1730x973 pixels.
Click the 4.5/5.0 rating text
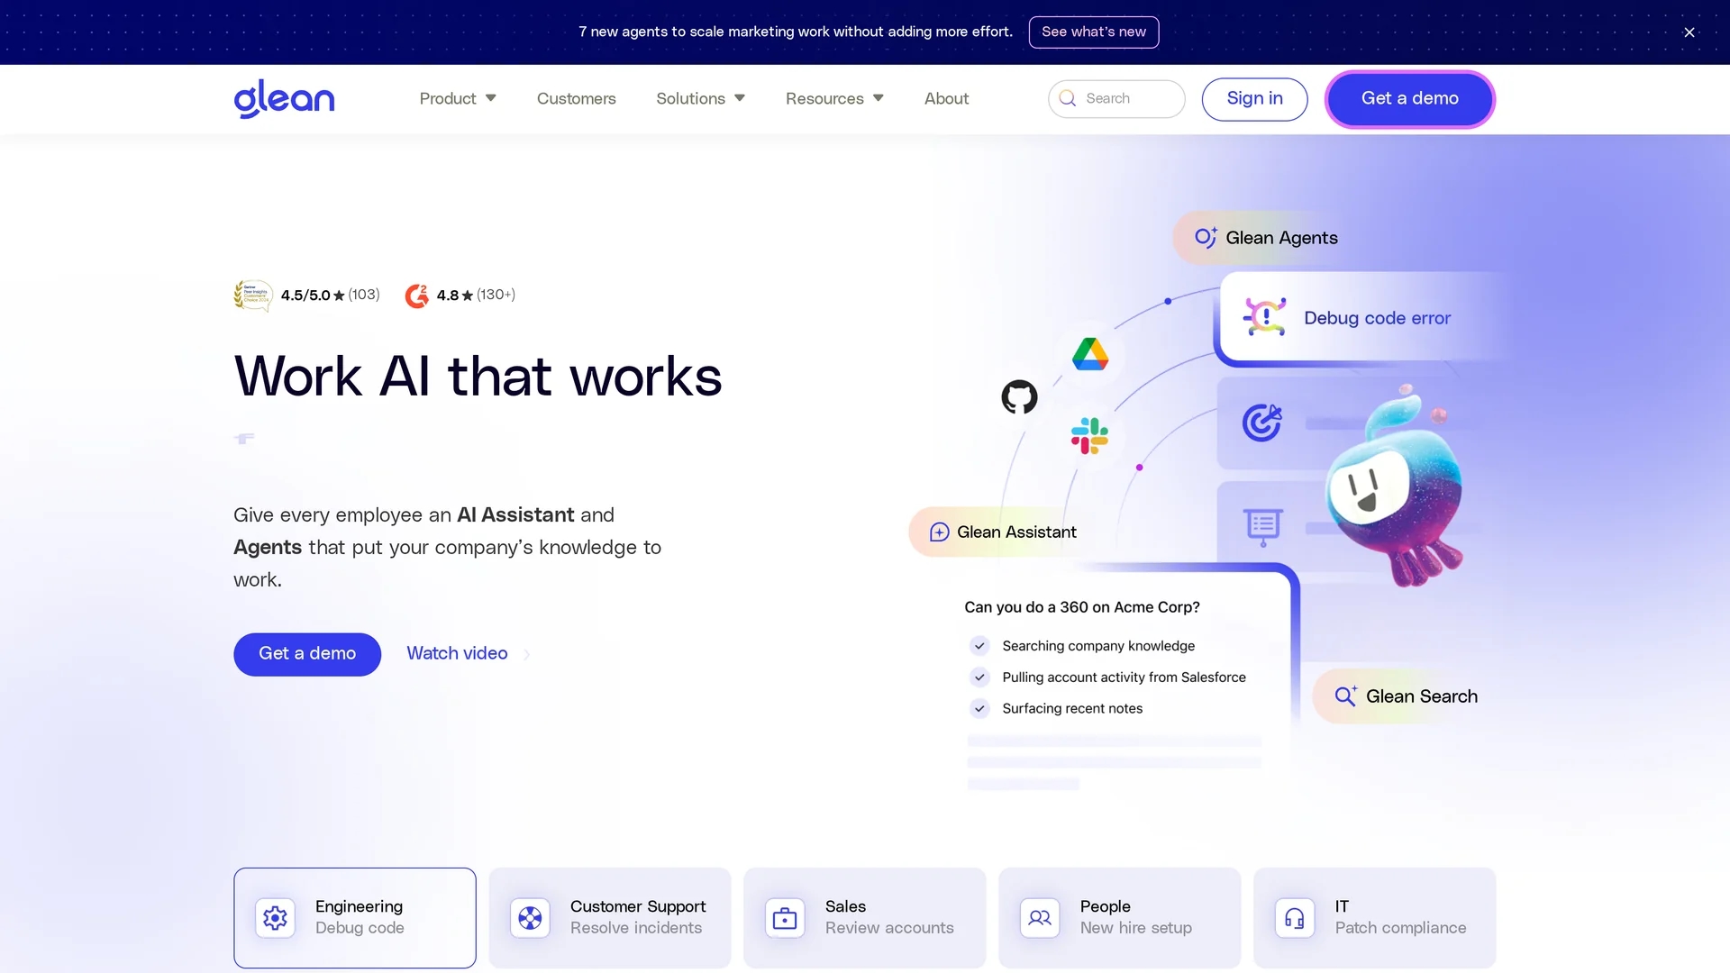(x=305, y=295)
